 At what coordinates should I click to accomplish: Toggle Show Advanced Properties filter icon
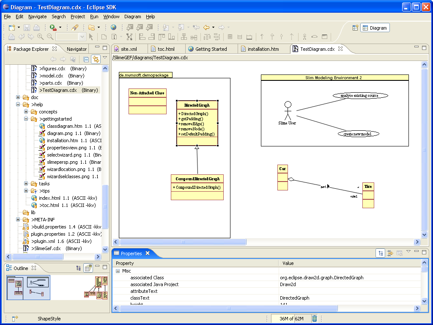[x=390, y=253]
